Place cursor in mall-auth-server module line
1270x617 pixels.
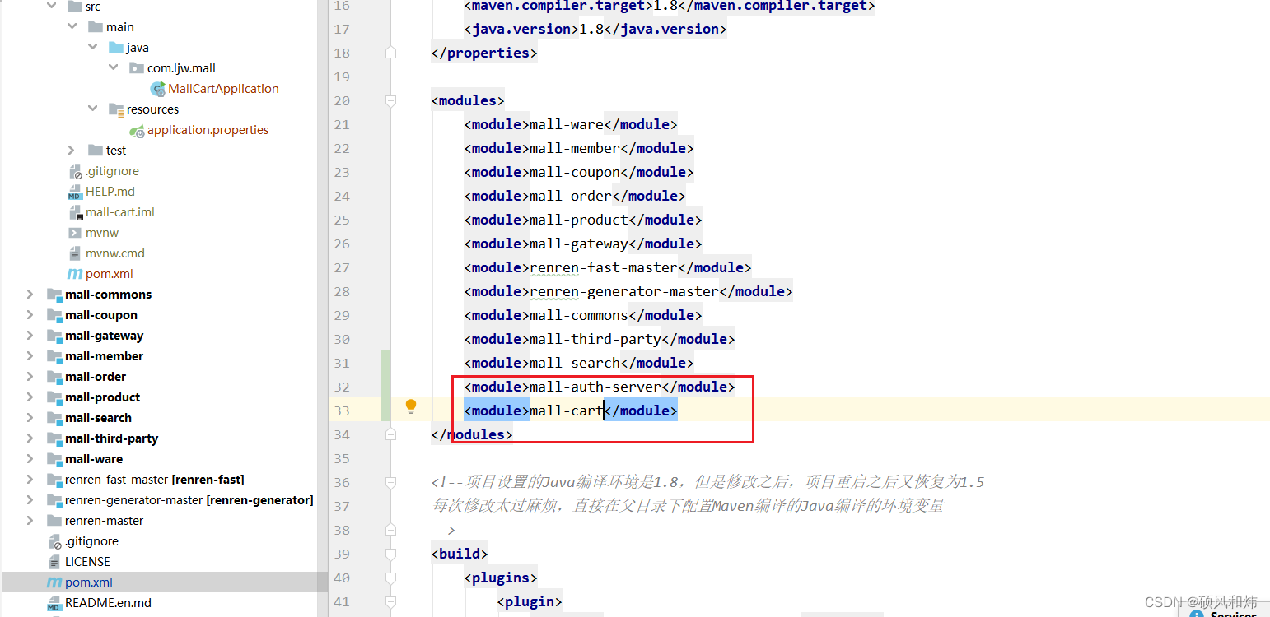coord(599,387)
